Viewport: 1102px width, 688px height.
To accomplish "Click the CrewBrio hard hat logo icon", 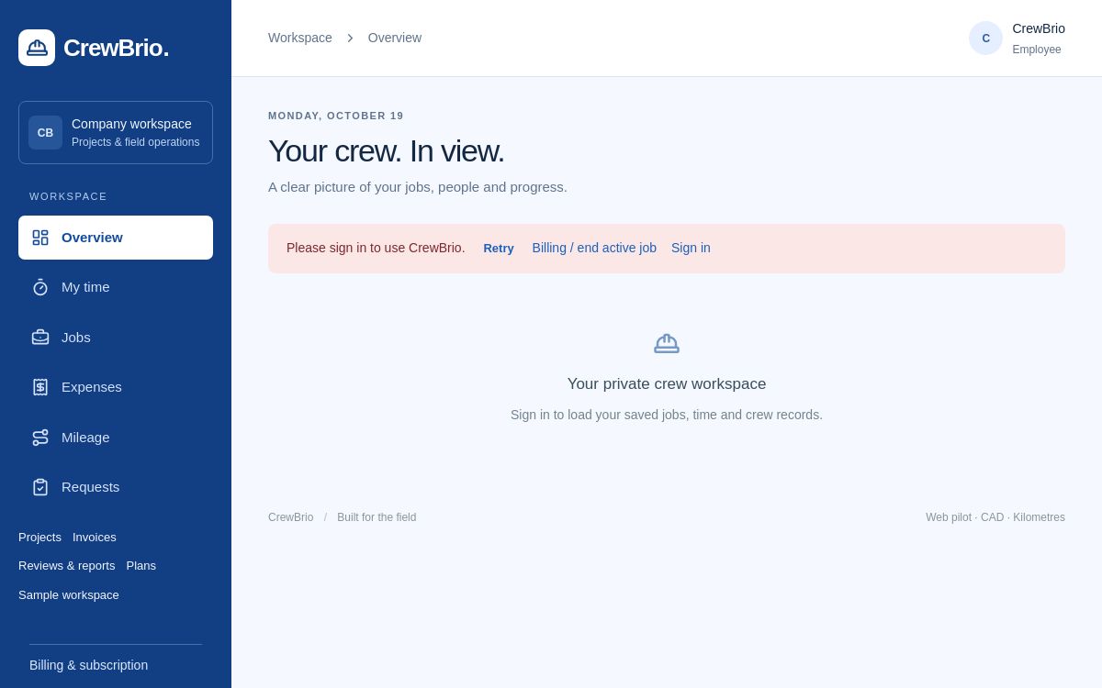I will coord(37,48).
